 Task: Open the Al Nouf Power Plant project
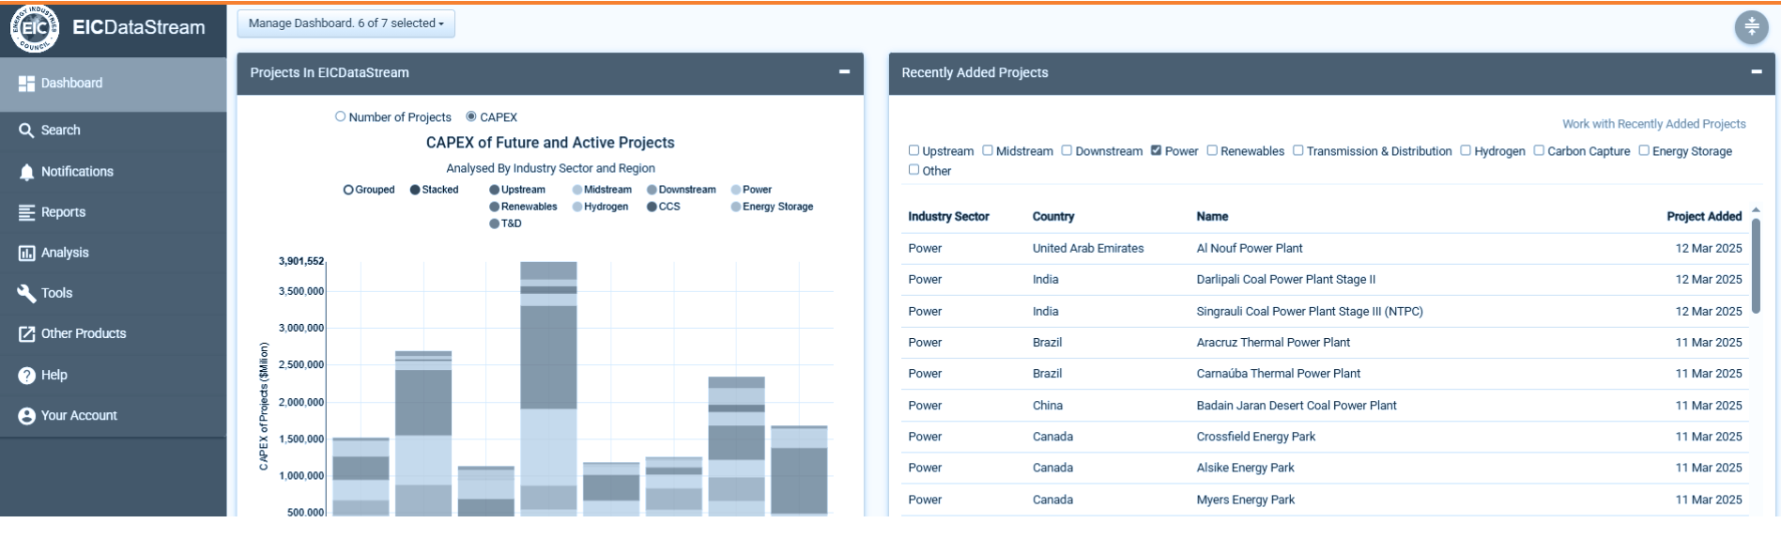click(1249, 248)
